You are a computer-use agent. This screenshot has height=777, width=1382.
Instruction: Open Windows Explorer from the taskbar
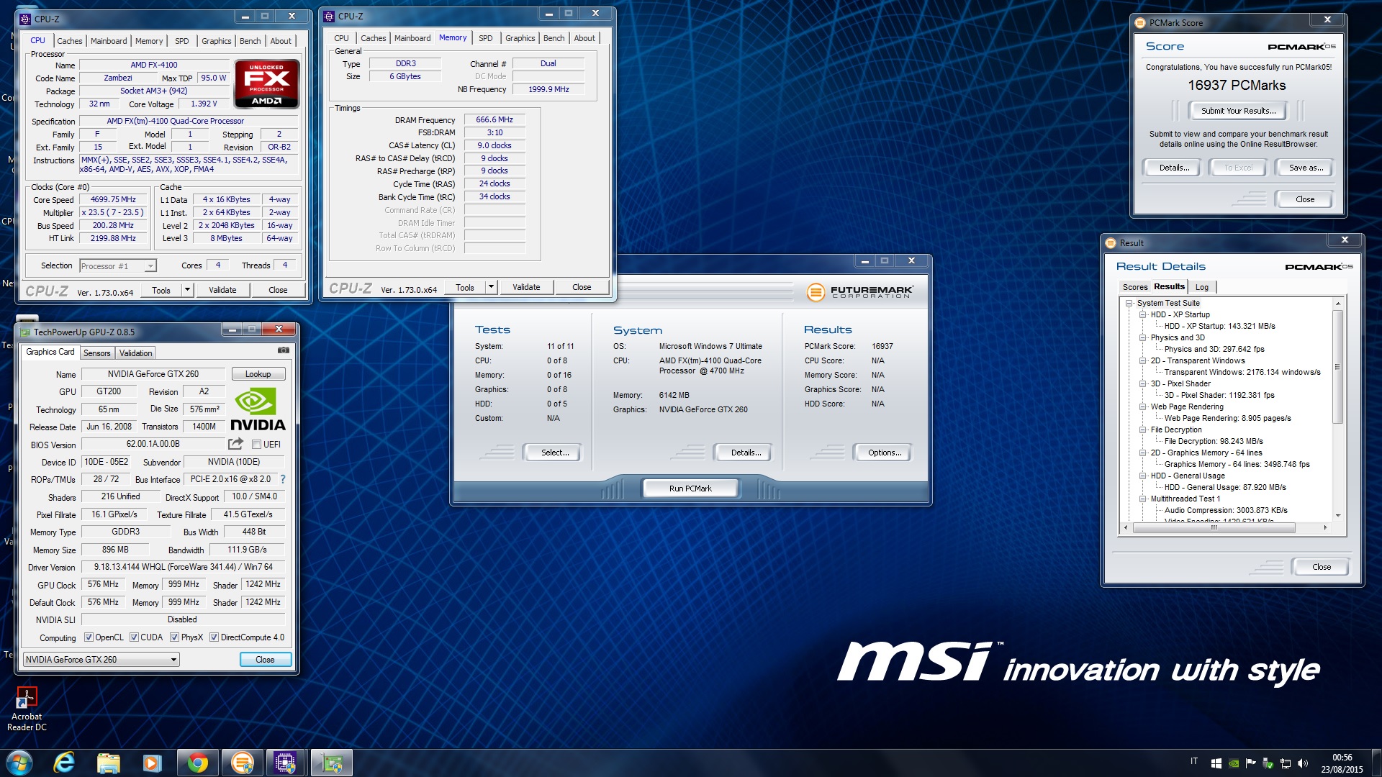point(108,763)
